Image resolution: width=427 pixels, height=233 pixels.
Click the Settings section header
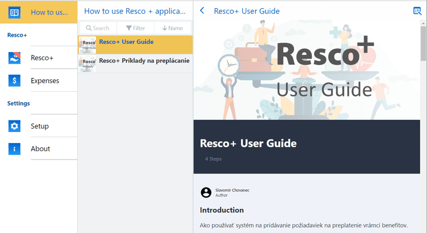pyautogui.click(x=19, y=103)
